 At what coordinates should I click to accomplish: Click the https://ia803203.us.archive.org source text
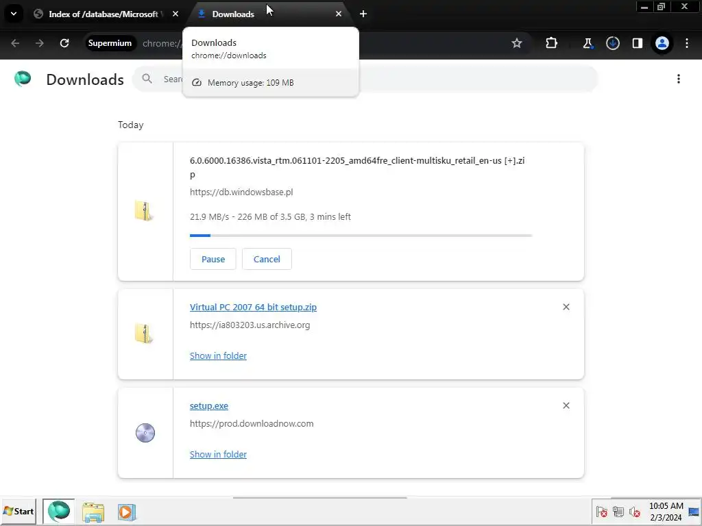(250, 325)
